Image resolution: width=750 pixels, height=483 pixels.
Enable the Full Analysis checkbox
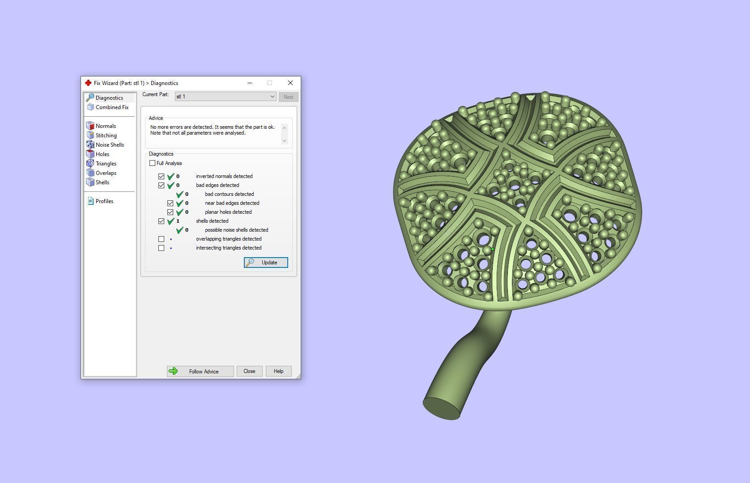click(x=153, y=163)
